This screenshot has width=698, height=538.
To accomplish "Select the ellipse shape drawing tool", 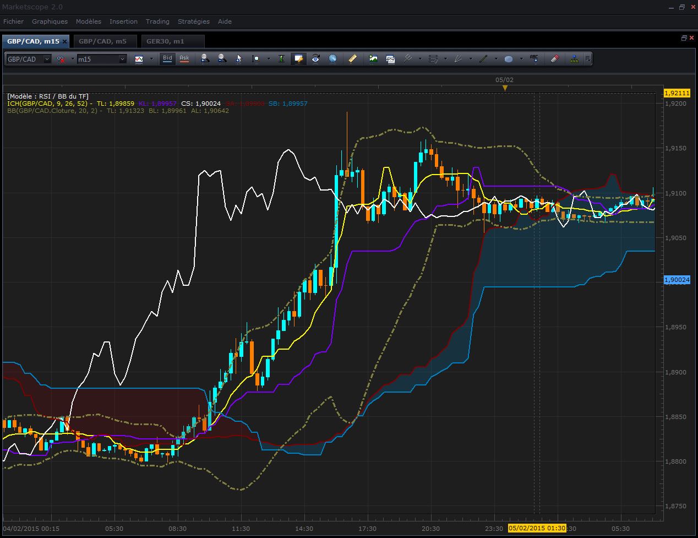I will (x=509, y=58).
